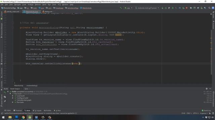Click the Windows Start button
This screenshot has width=215, height=120.
[x=3, y=117]
